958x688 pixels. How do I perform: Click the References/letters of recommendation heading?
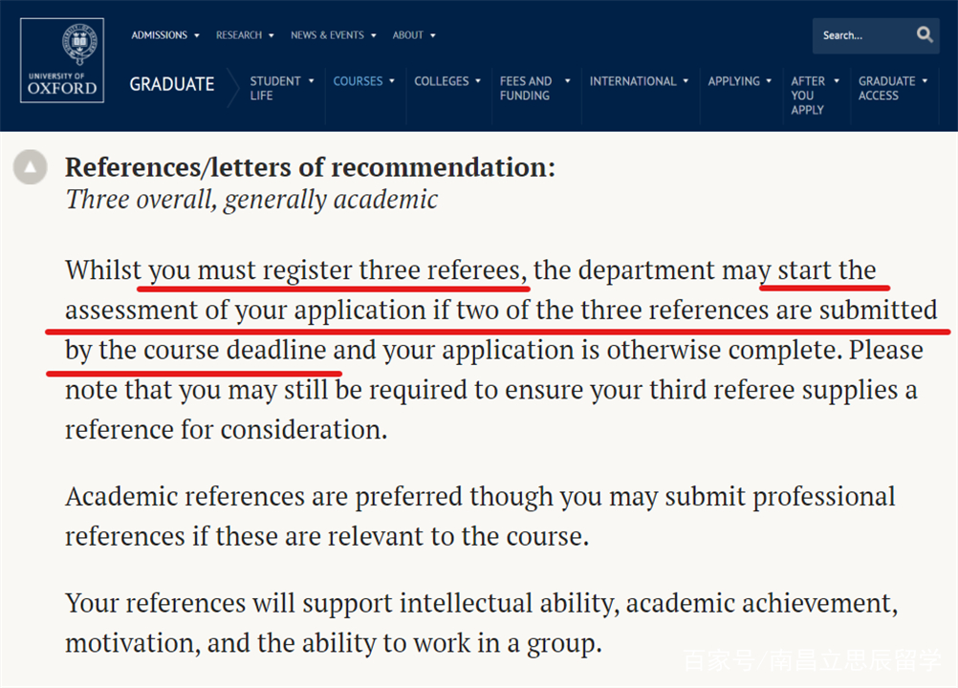[x=311, y=167]
